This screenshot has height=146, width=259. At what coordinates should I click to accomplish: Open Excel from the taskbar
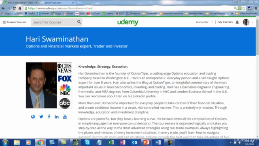[x=111, y=142]
